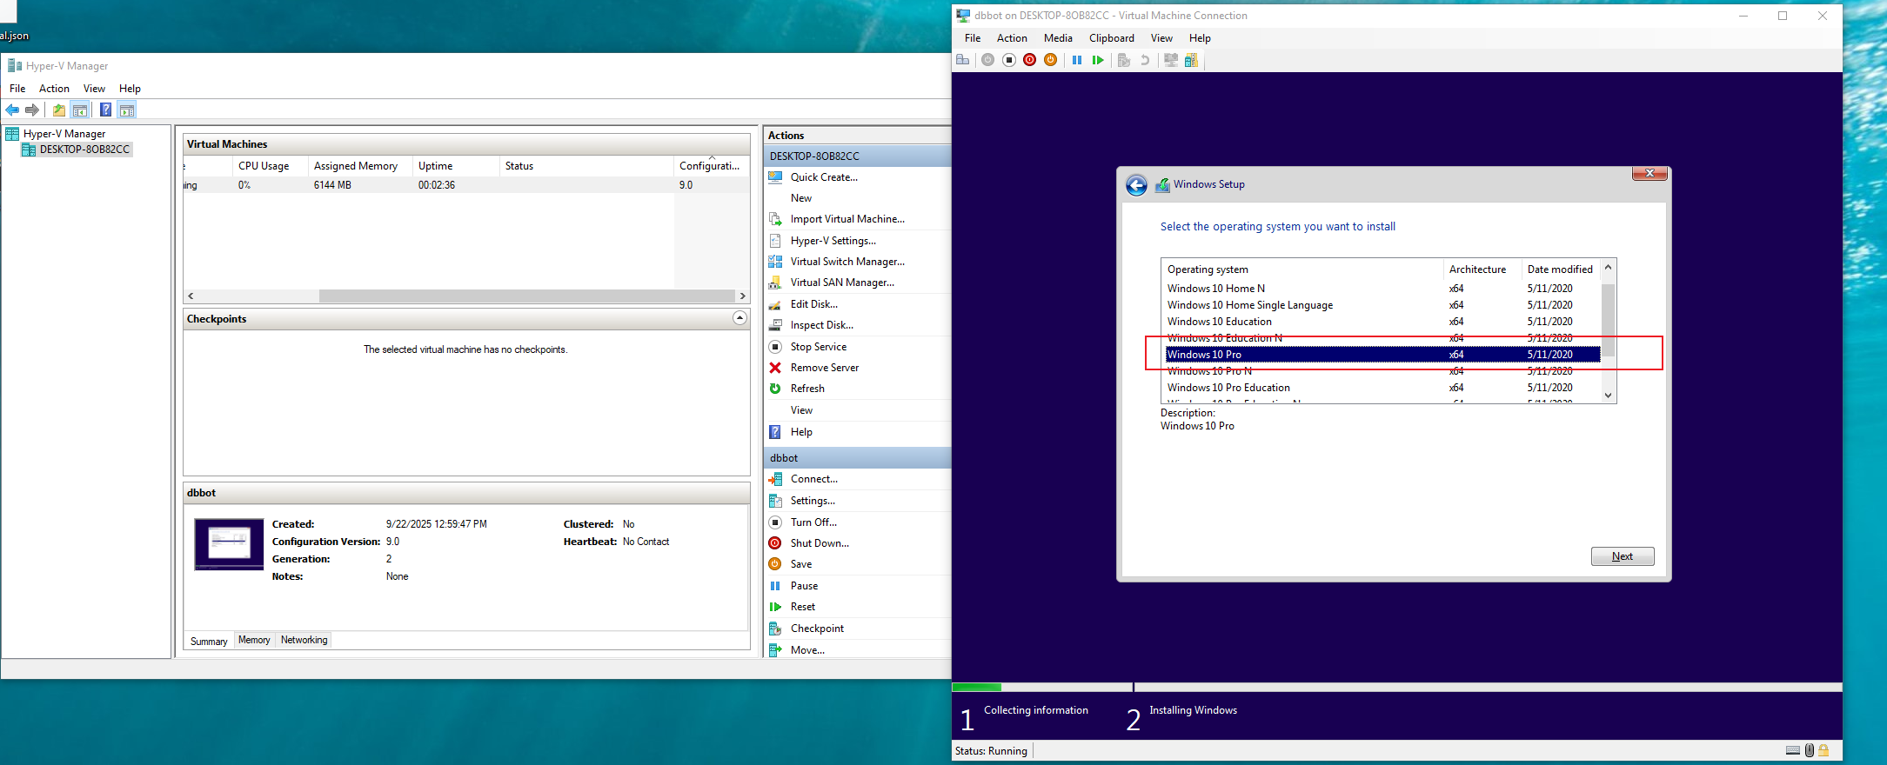Click Next button in Windows Setup
The height and width of the screenshot is (765, 1887).
[1623, 556]
